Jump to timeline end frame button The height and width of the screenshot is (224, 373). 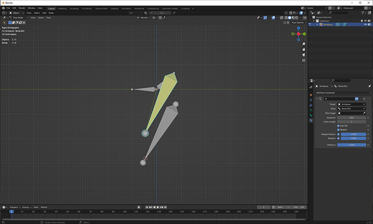[165, 207]
